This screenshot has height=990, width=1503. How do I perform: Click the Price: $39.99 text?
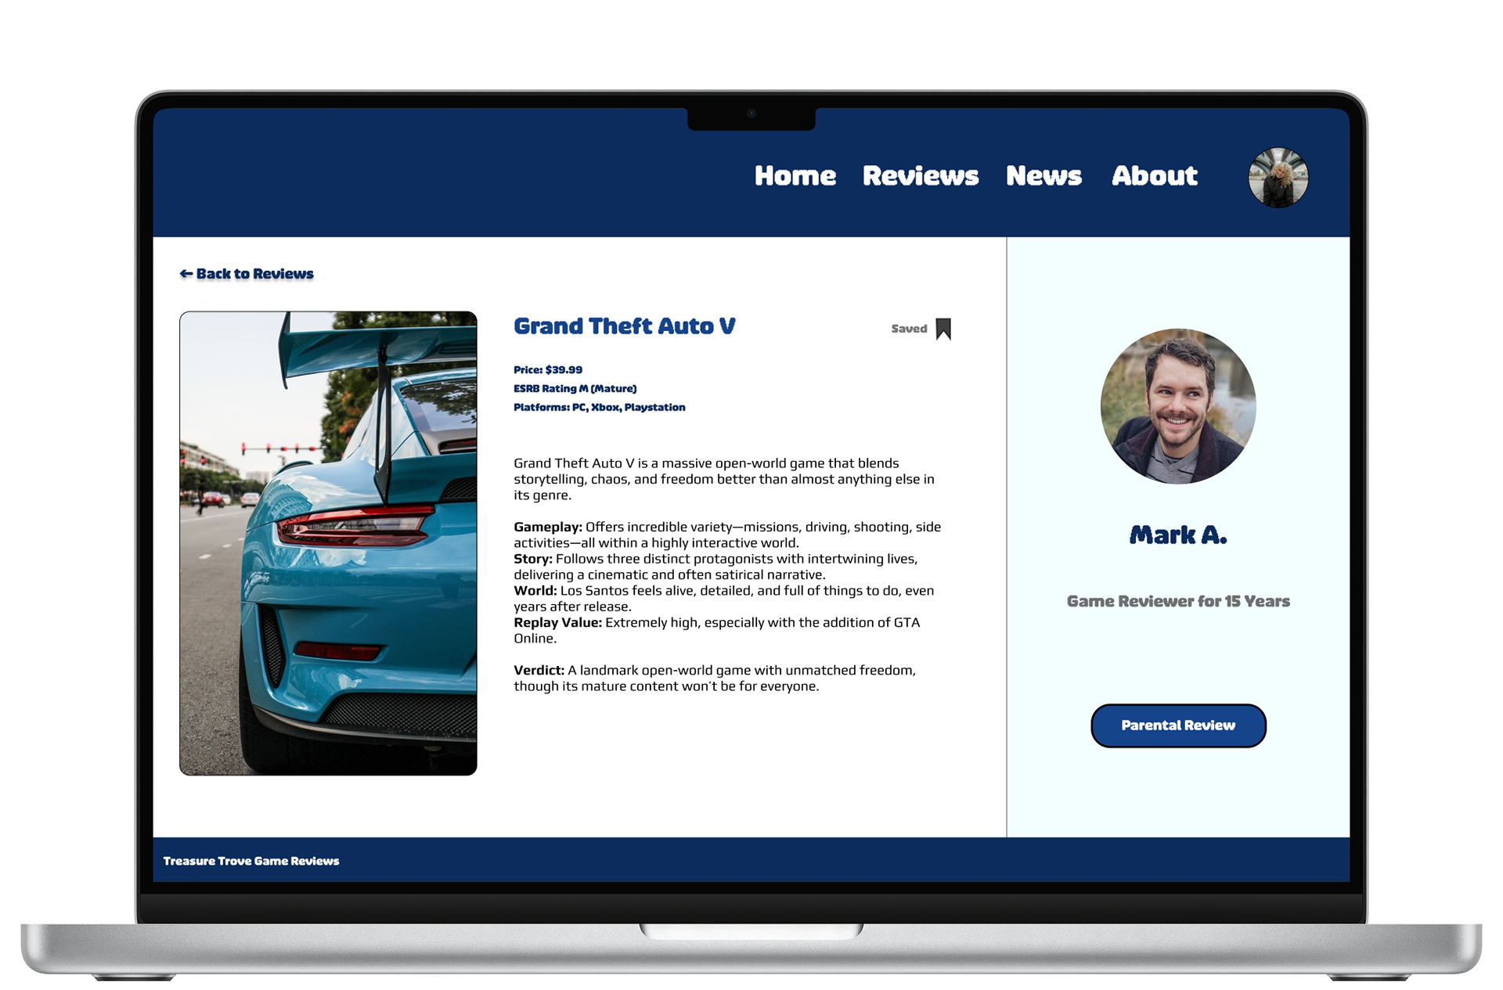pos(548,370)
